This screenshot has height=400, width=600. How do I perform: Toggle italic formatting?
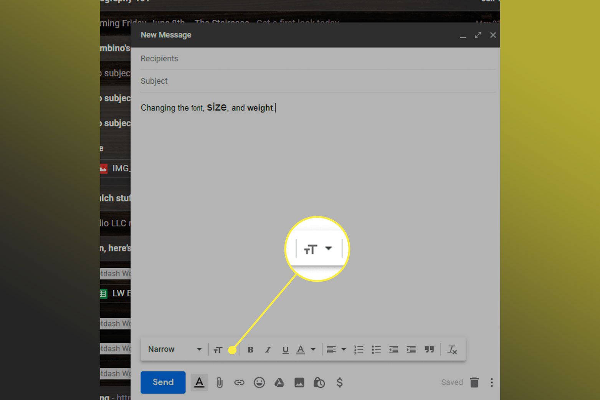268,350
